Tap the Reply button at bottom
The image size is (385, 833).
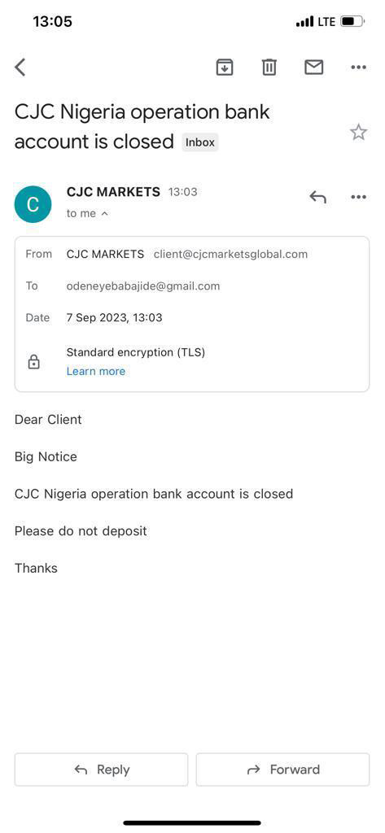(x=101, y=770)
